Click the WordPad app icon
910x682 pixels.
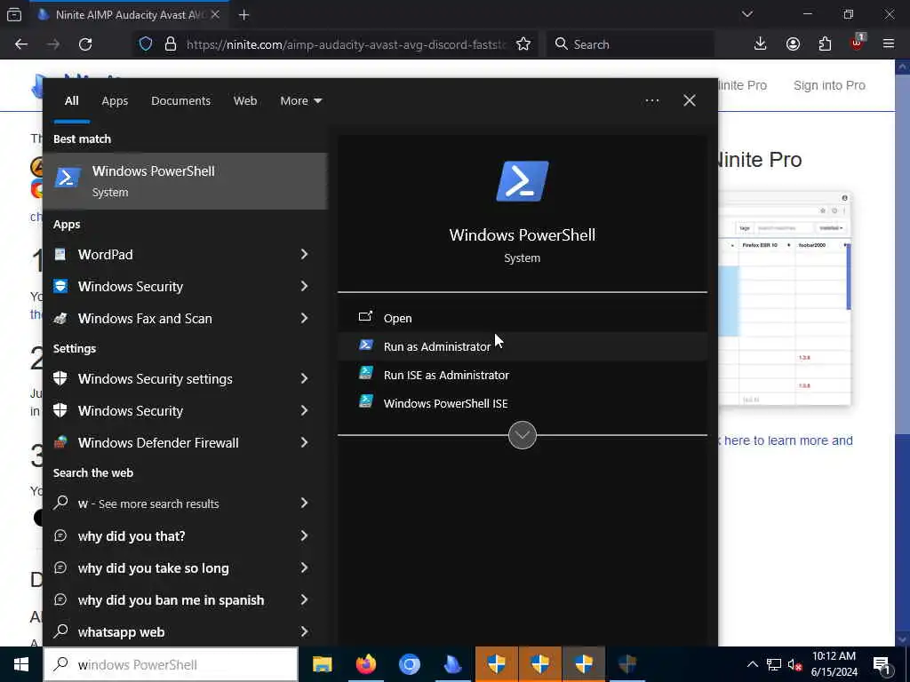click(x=60, y=254)
